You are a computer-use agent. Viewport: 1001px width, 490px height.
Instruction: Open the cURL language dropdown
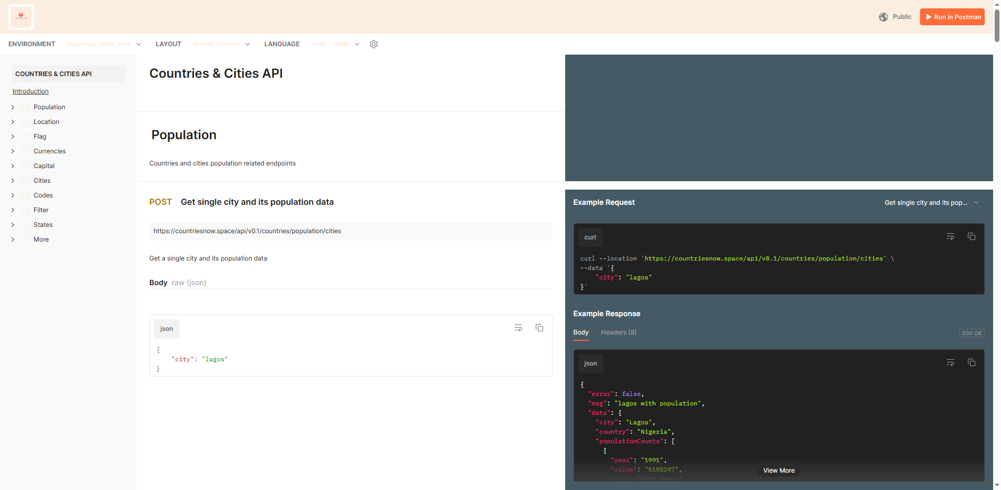coord(334,44)
